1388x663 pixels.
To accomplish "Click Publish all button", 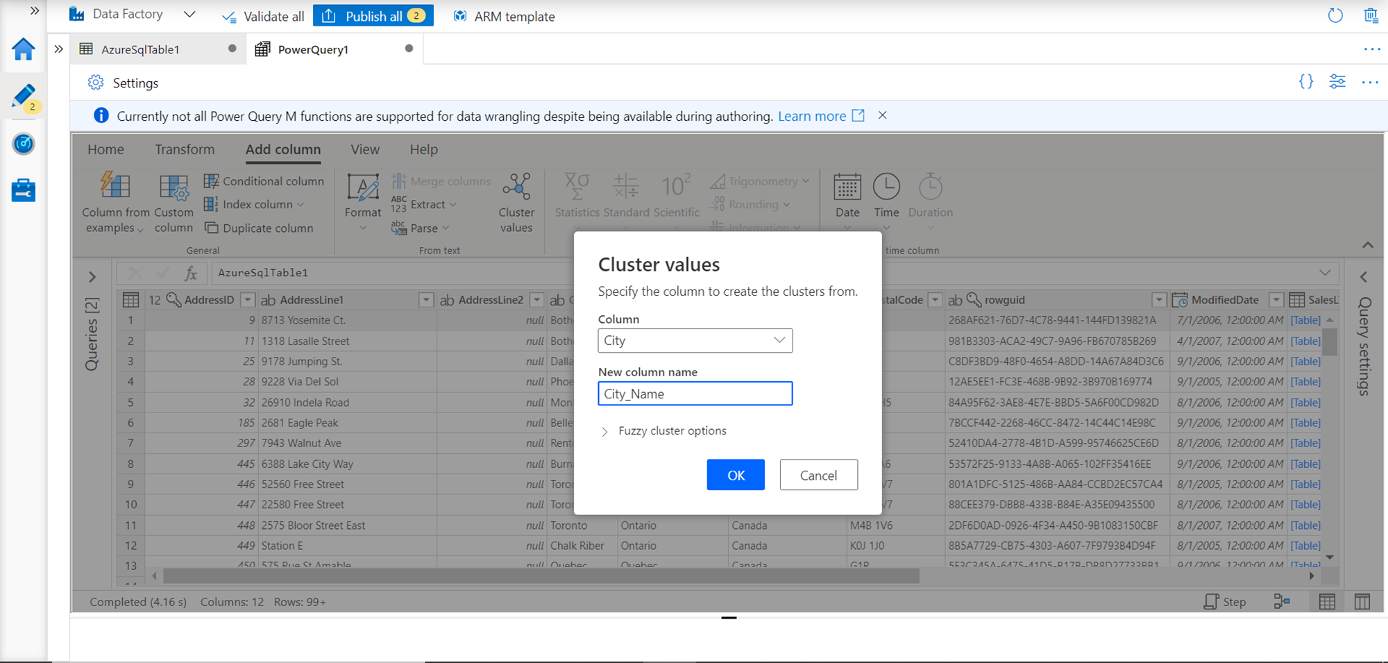I will coord(373,15).
